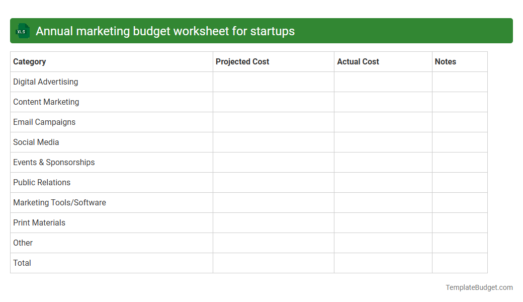
Task: Click the Category column header
Action: point(29,61)
